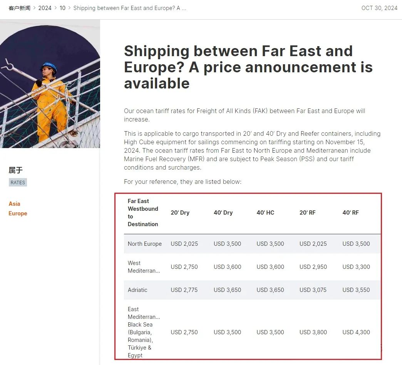
Task: Click chevron after 客户新闻 breadcrumb
Action: tap(34, 8)
